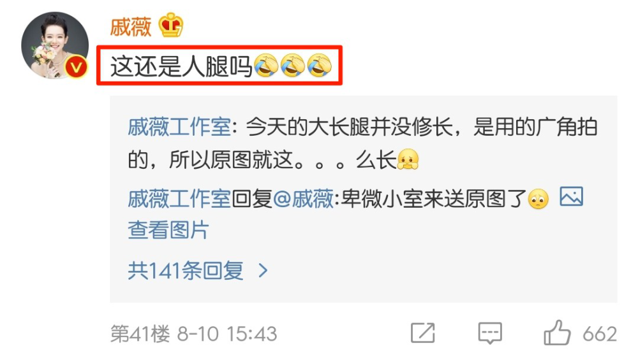Image resolution: width=638 pixels, height=360 pixels.
Task: Click the picture icon after the studio reply
Action: pos(571,197)
